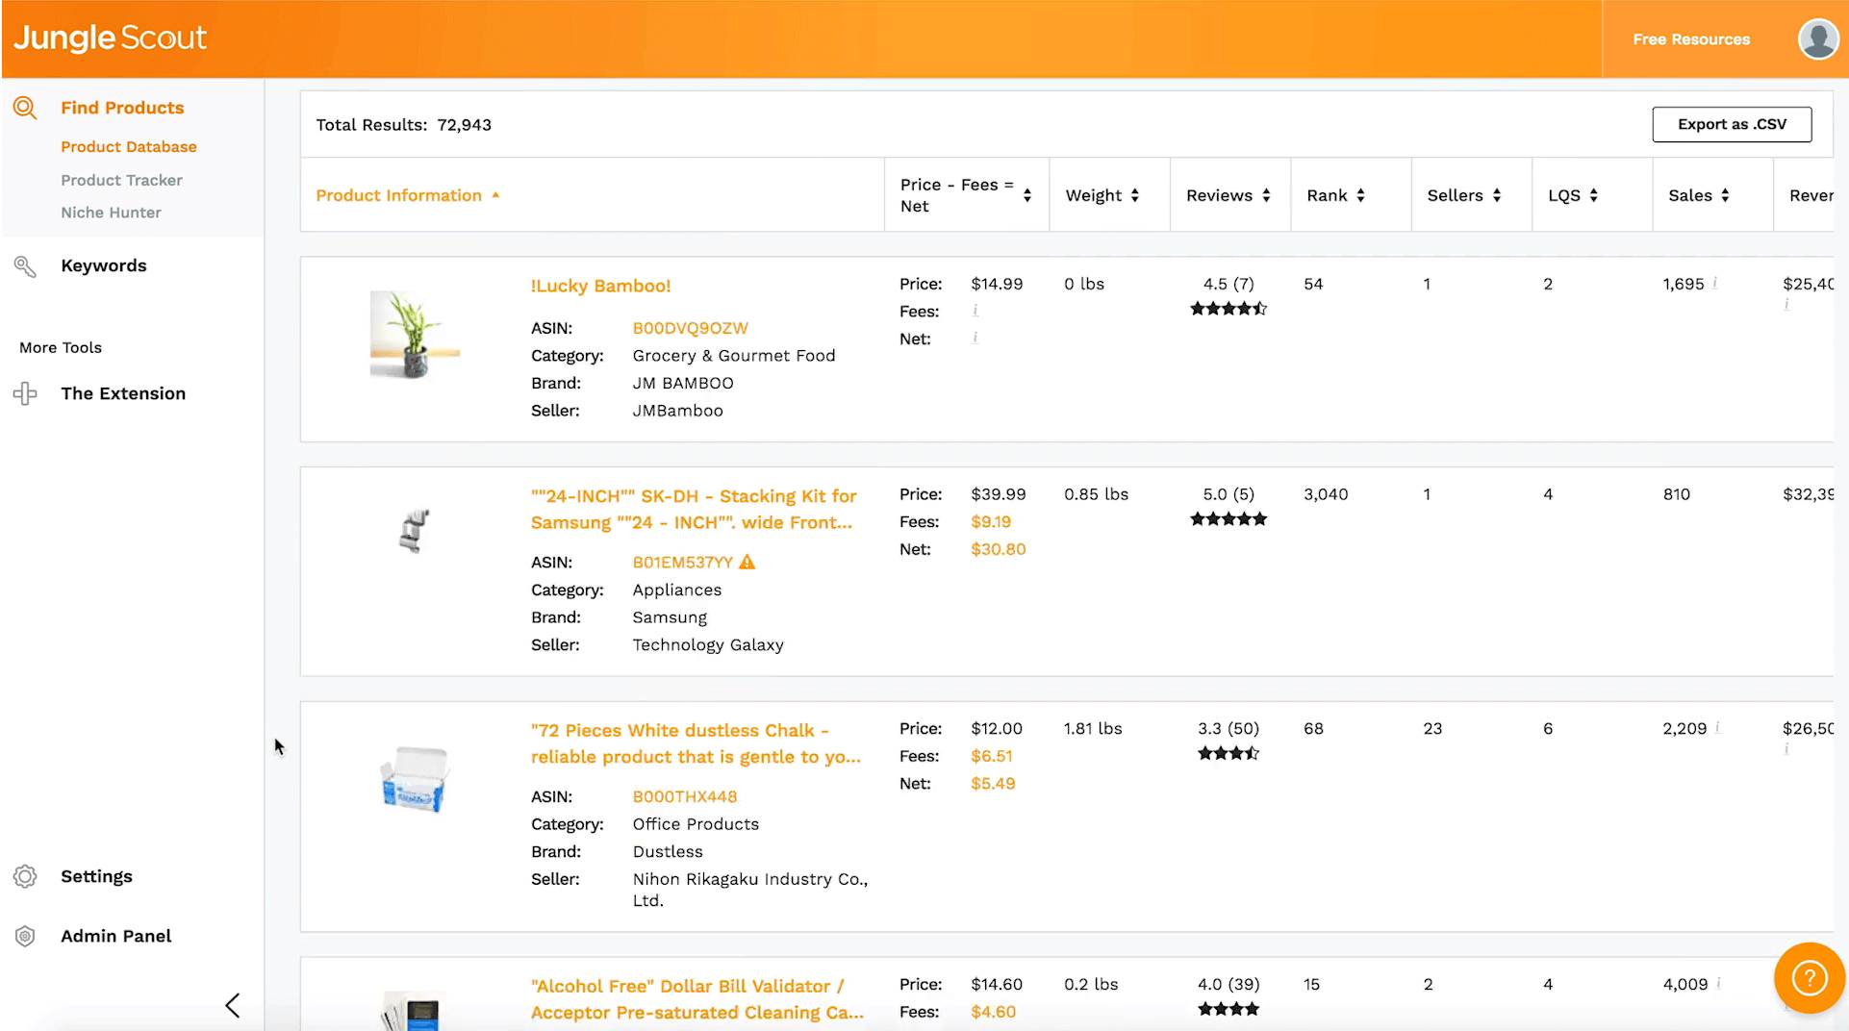Select Product Tracker in sidebar
The height and width of the screenshot is (1031, 1849).
121,181
